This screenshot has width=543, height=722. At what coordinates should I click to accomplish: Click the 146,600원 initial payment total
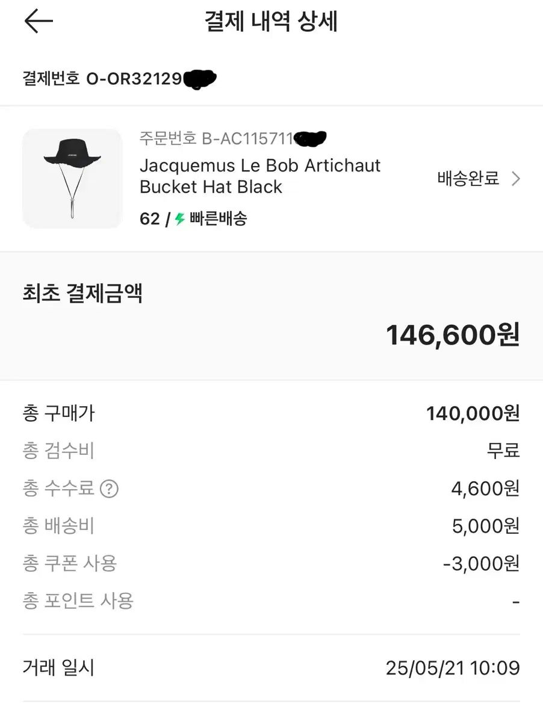point(452,335)
